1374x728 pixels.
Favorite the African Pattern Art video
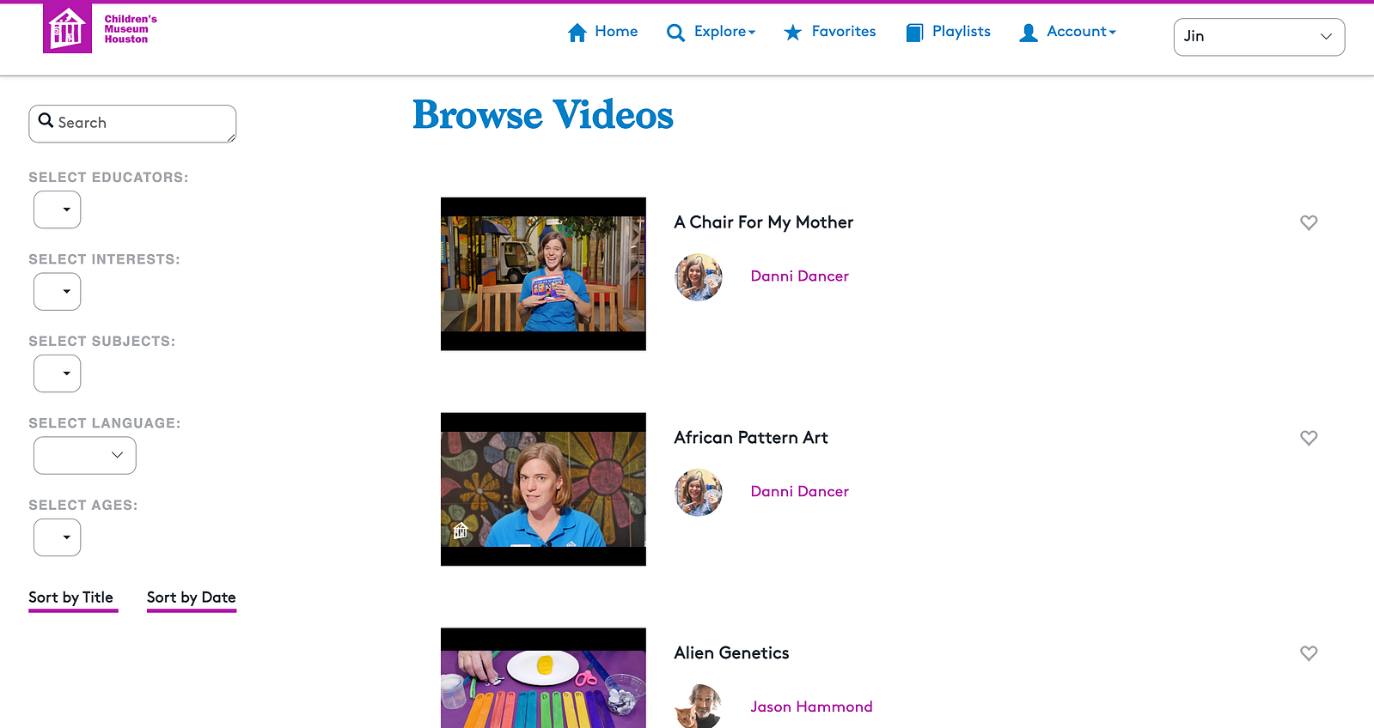1309,438
